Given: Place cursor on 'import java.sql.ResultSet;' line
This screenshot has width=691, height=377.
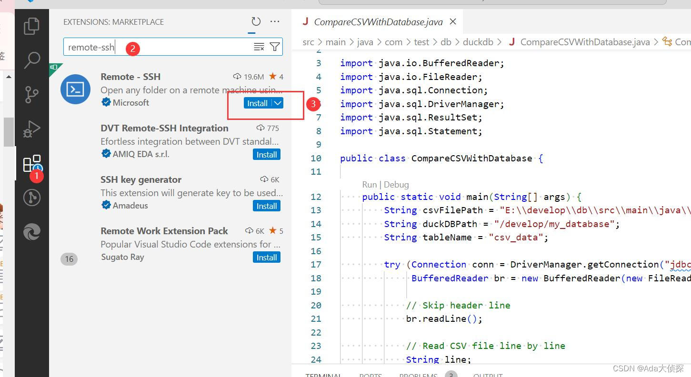Looking at the screenshot, I should coord(411,117).
